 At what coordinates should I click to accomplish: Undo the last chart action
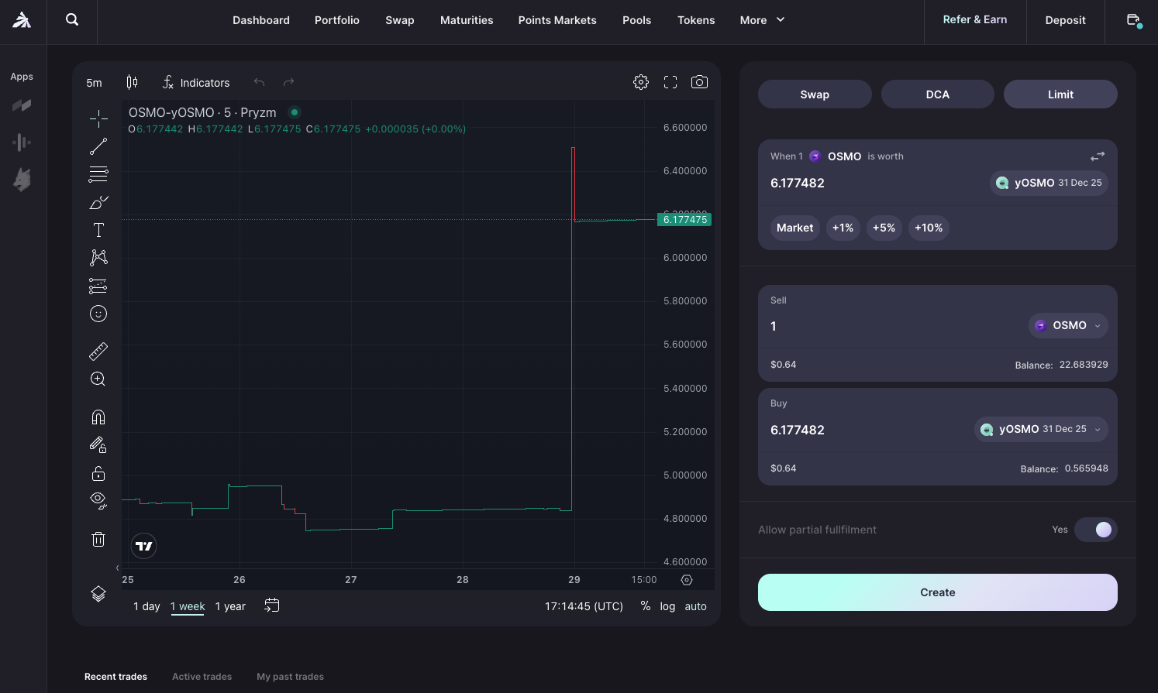pyautogui.click(x=260, y=82)
